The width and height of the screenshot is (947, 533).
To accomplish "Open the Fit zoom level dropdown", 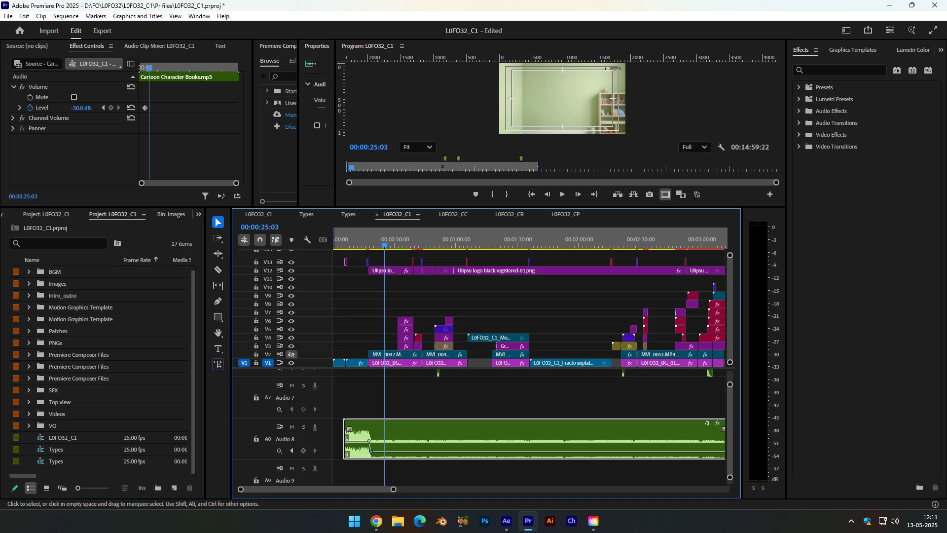I will pyautogui.click(x=417, y=148).
